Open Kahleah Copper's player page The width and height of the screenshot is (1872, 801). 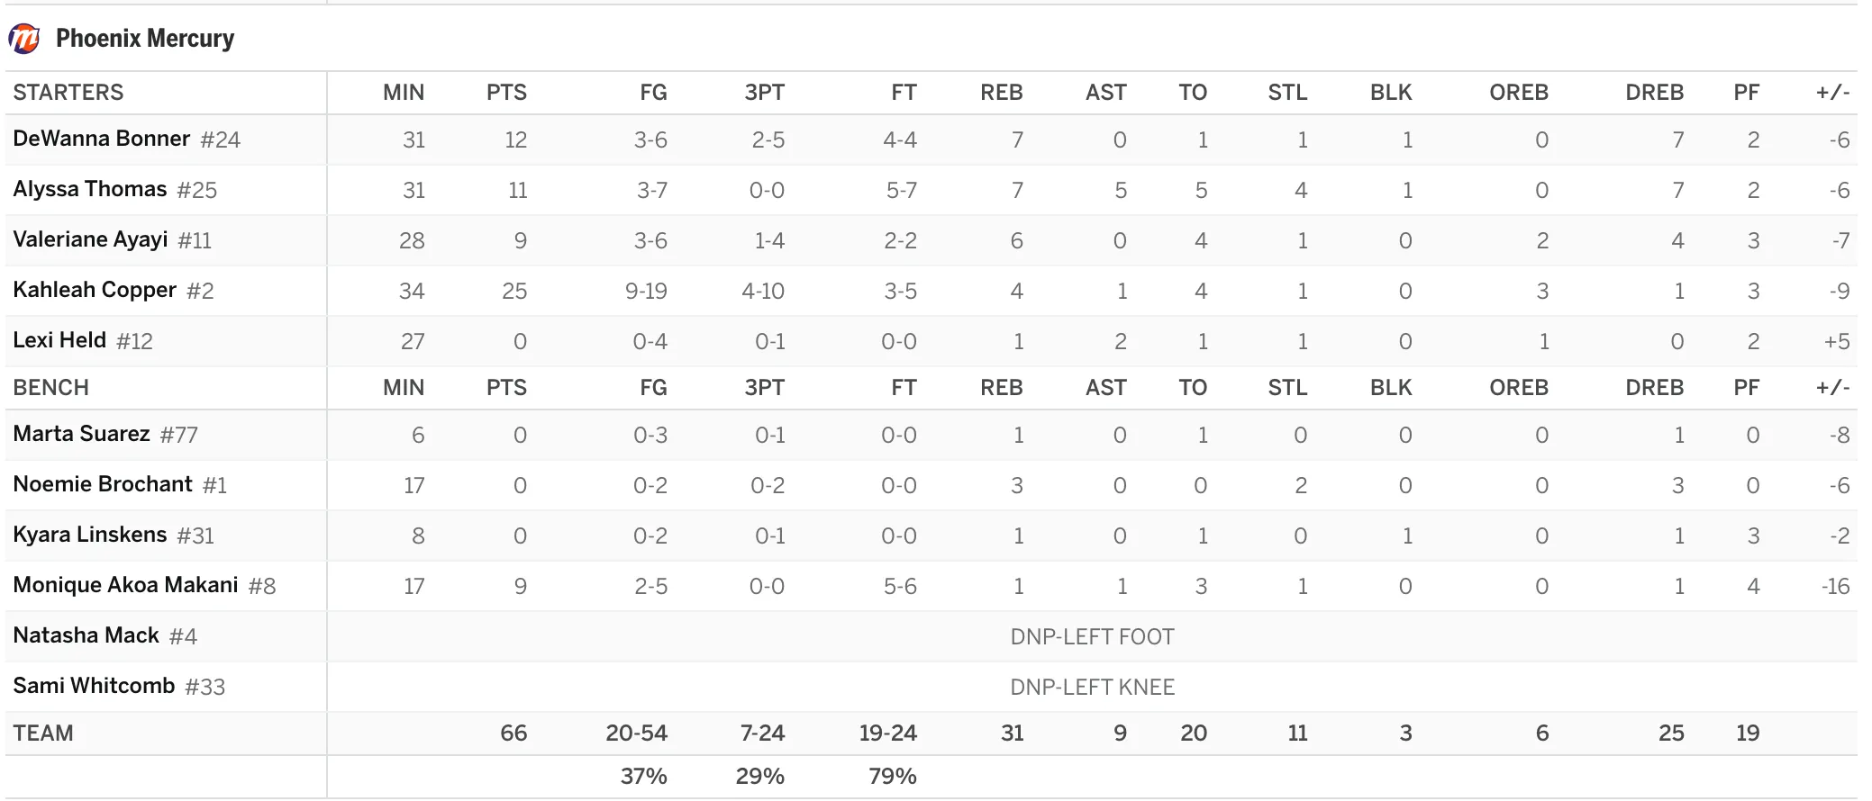tap(95, 290)
